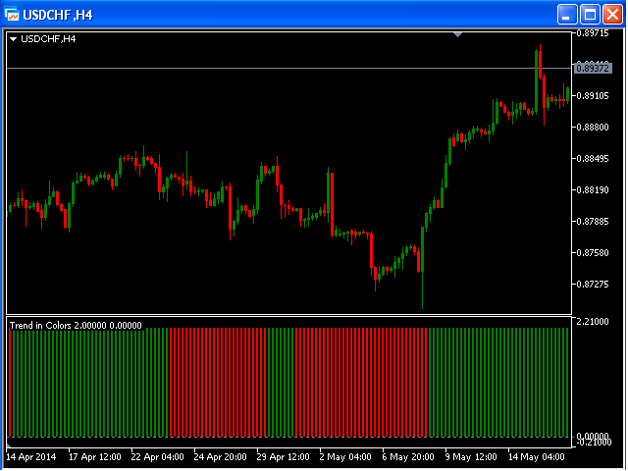Click the chart window icon in title bar
The image size is (628, 471).
click(12, 15)
